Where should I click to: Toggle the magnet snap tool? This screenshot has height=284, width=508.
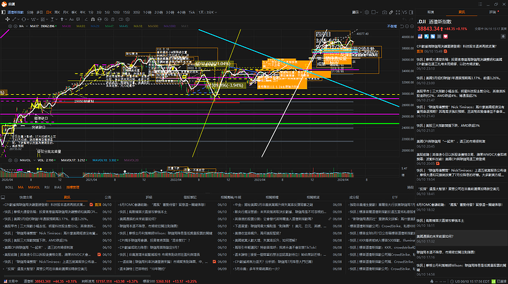pos(93,19)
